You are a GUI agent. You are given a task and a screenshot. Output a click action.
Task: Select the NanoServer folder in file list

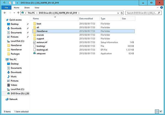[83, 31]
